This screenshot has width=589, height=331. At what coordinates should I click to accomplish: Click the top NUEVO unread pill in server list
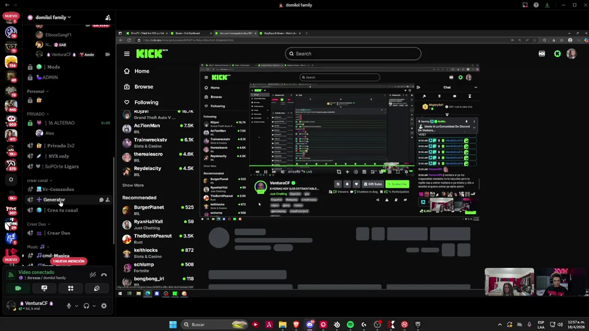(11, 16)
